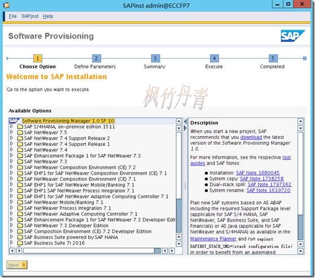Select SAP NetWeaver Composition Environment (CE) 7.1

coord(80,179)
